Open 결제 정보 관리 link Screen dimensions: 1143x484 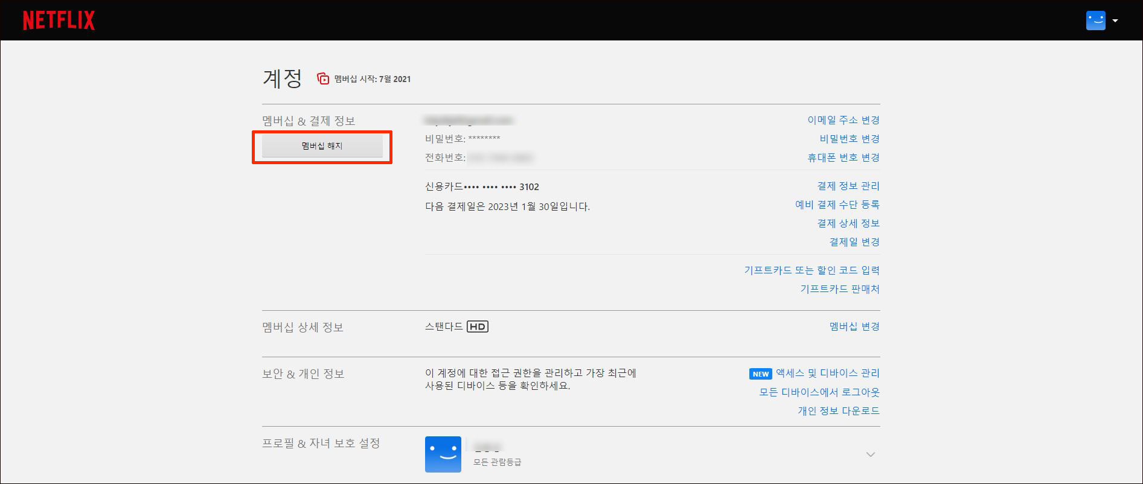(848, 186)
